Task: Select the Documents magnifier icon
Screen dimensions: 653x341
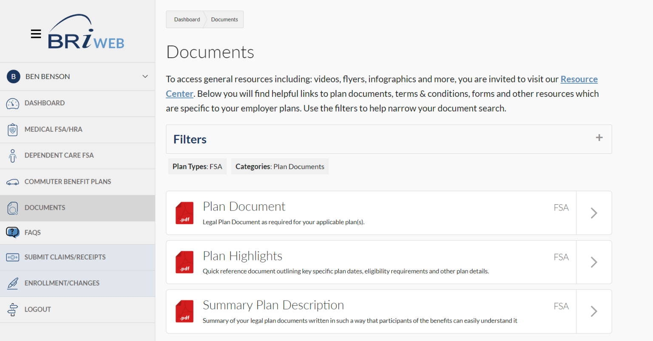Action: pyautogui.click(x=13, y=208)
